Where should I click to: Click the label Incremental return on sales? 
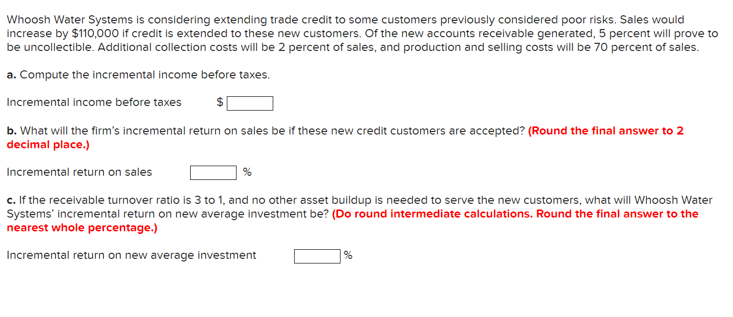[79, 172]
